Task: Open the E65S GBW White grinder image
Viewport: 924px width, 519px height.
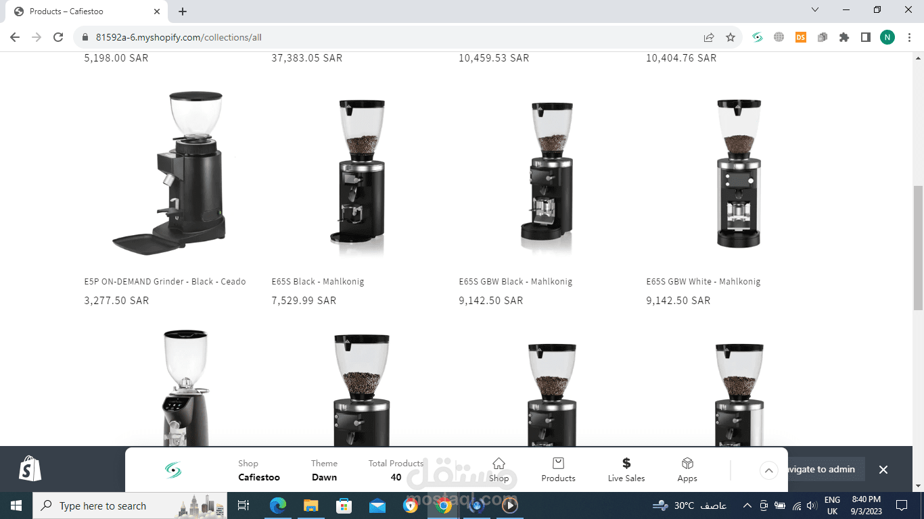Action: 731,172
